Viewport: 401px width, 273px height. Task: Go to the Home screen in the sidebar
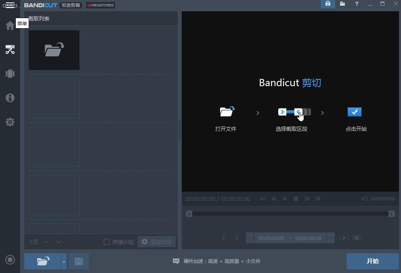coord(10,25)
